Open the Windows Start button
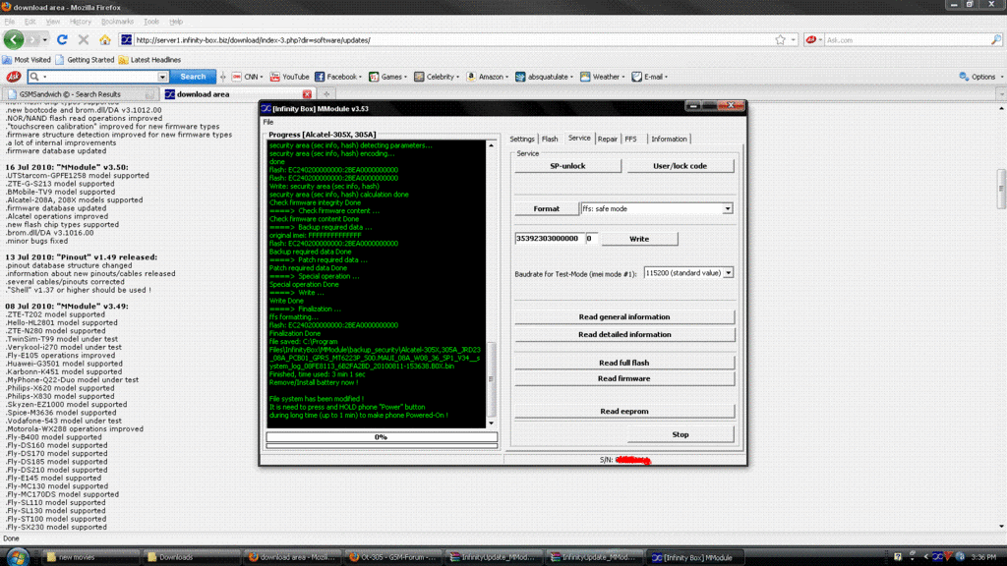1007x566 pixels. pyautogui.click(x=18, y=557)
